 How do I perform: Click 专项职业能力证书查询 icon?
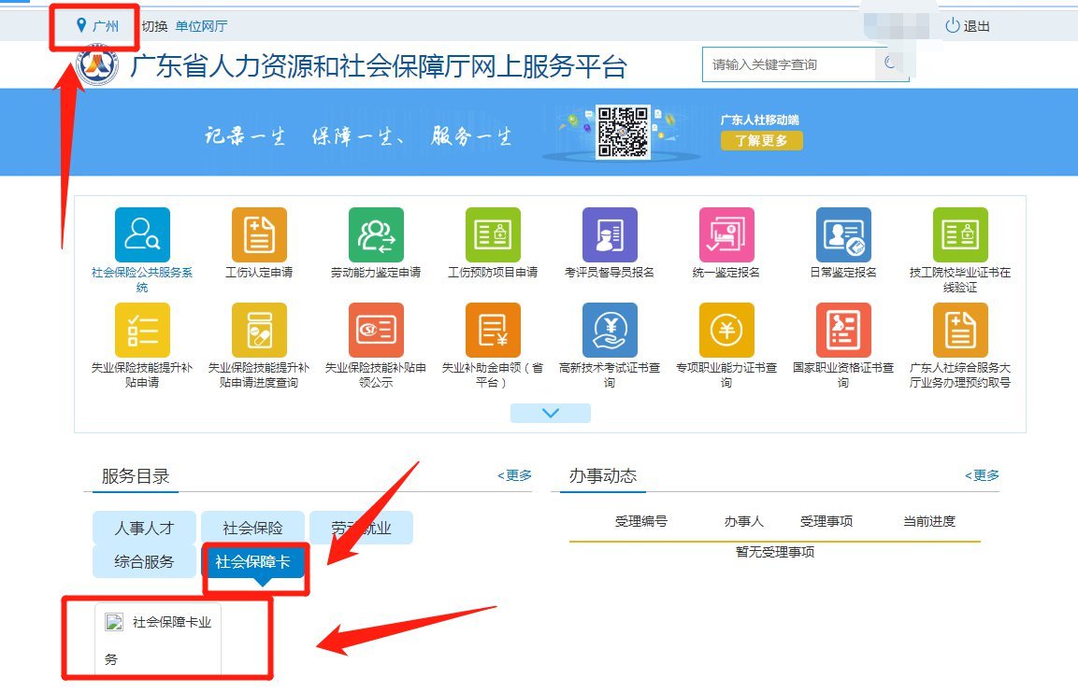(x=726, y=331)
